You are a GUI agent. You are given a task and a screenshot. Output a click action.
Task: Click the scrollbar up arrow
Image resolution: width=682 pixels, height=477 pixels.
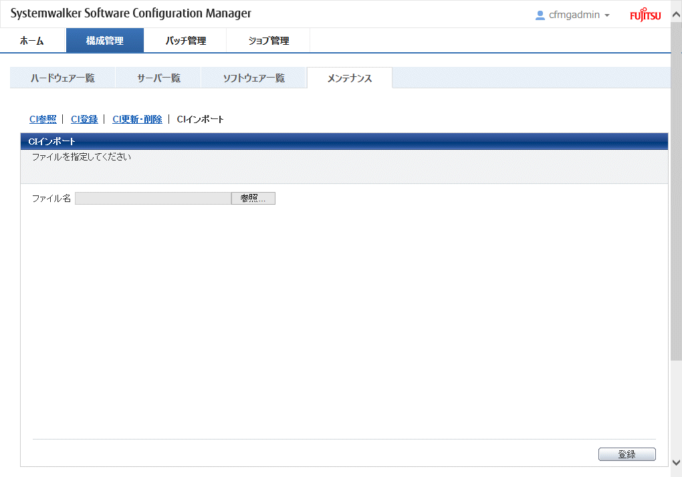676,14
